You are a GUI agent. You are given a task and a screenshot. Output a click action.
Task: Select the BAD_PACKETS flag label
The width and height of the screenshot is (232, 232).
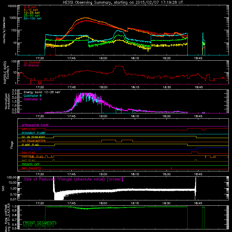pyautogui.click(x=32, y=168)
